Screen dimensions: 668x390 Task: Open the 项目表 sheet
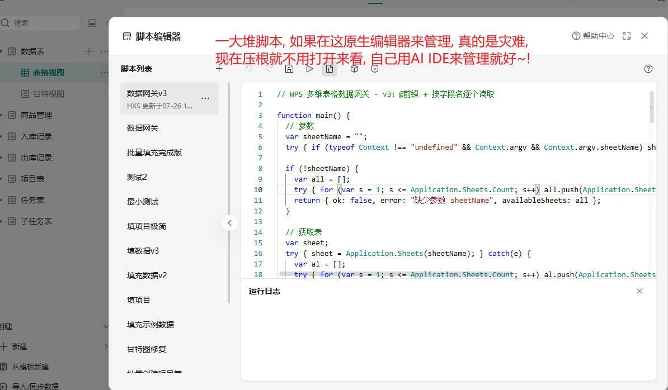coord(32,179)
